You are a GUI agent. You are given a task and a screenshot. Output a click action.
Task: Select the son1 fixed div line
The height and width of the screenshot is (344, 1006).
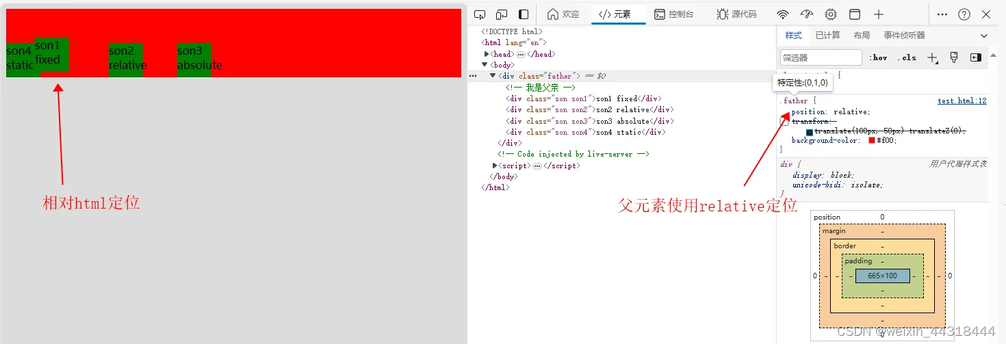pos(584,98)
